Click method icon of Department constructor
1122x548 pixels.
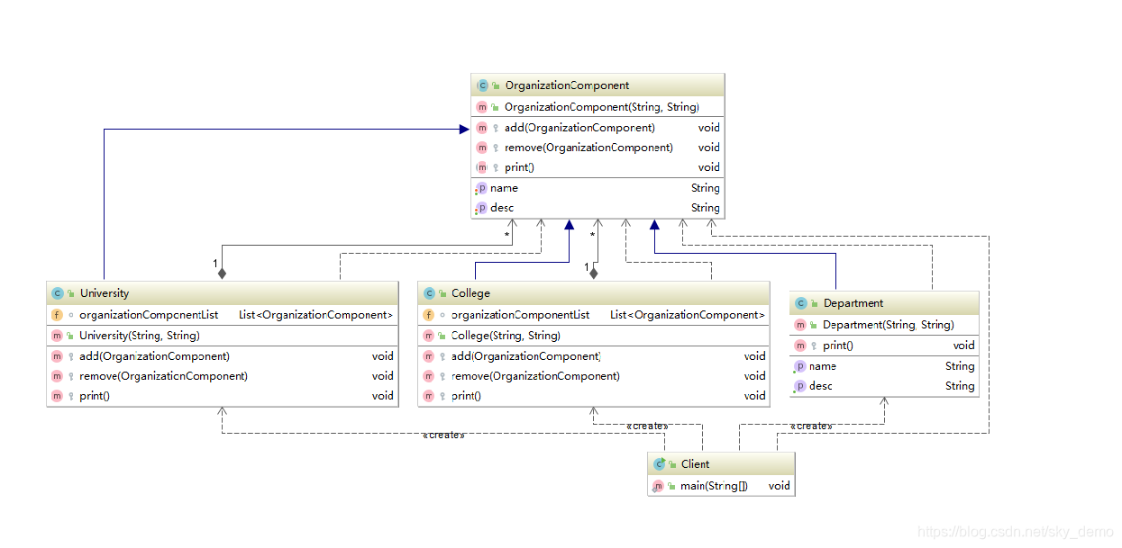pyautogui.click(x=800, y=325)
